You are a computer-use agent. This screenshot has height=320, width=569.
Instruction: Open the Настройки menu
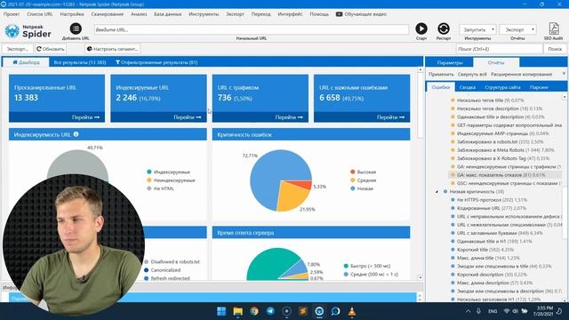72,14
